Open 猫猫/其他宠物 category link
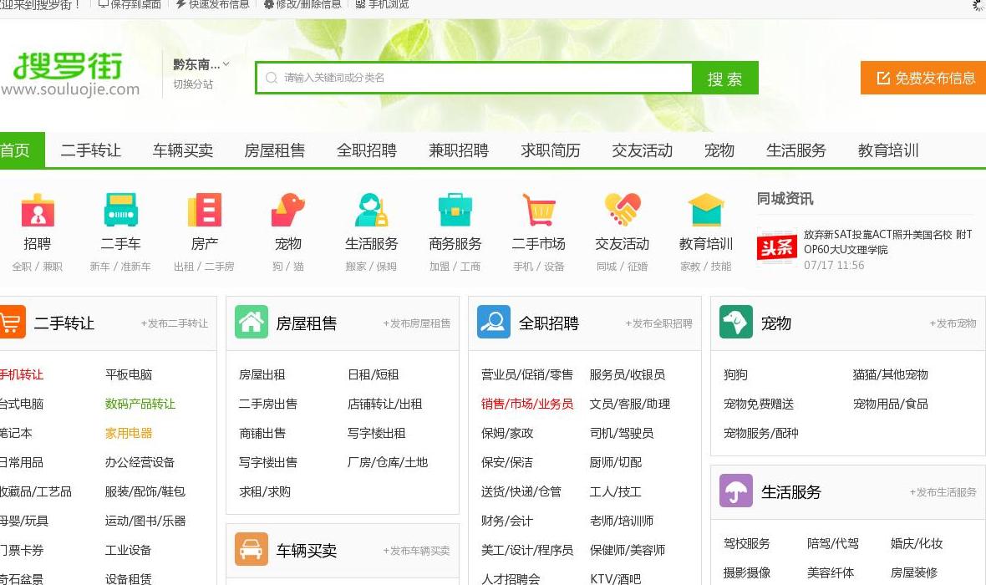 pos(891,374)
